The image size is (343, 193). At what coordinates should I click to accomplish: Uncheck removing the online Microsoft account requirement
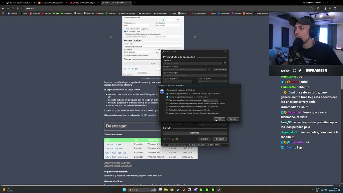[167, 97]
